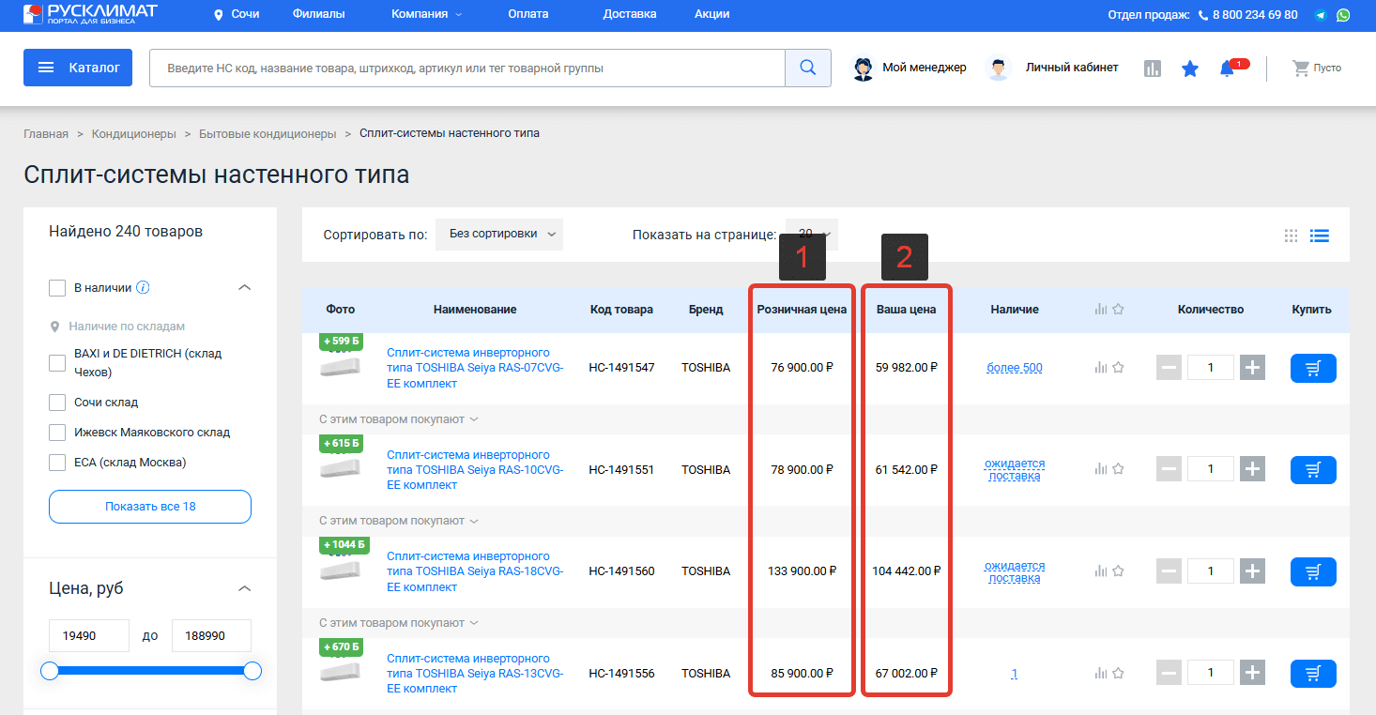This screenshot has width=1376, height=715.
Task: Add RAS-07CVG-EE to comparison
Action: (x=1101, y=368)
